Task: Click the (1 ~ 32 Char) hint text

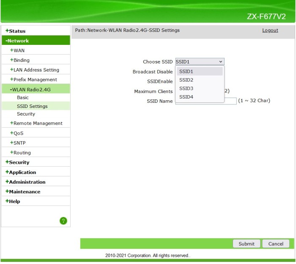Action: [254, 100]
